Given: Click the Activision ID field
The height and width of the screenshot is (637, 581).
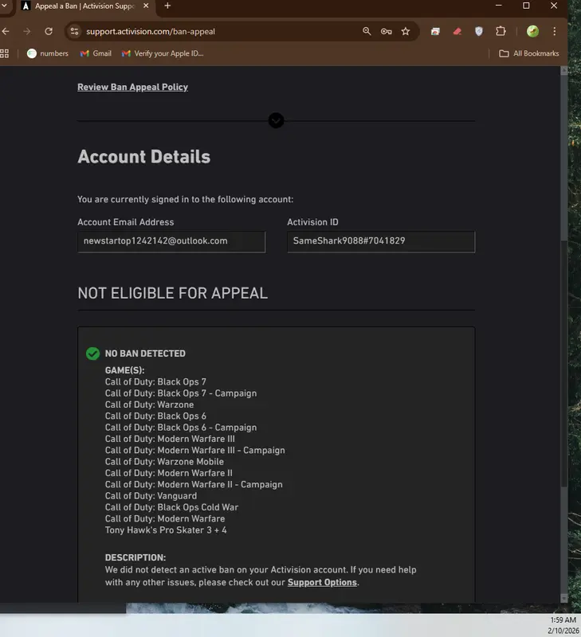Looking at the screenshot, I should [381, 242].
